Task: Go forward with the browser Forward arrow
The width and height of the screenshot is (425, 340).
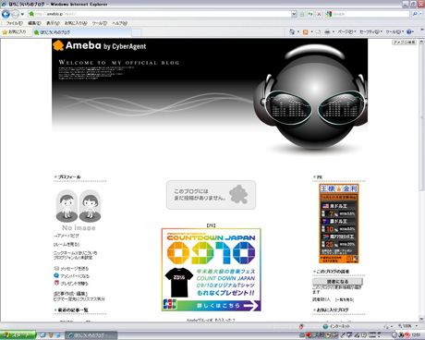Action: click(x=15, y=14)
